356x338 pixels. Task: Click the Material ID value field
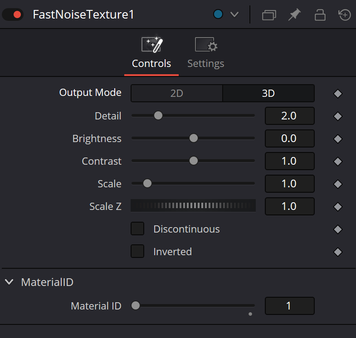[x=289, y=306]
